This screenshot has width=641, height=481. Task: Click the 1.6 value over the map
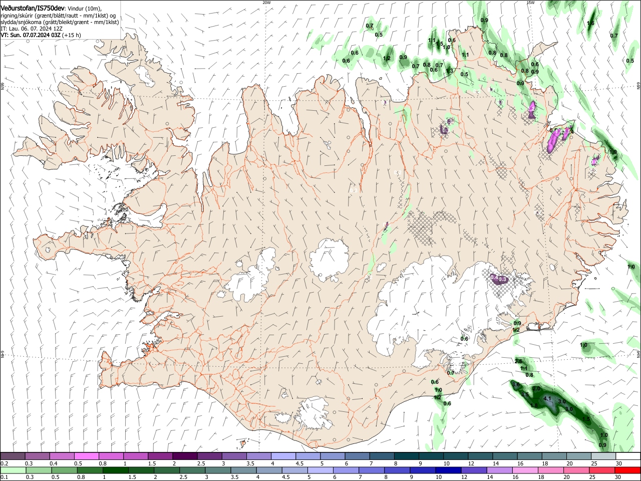tap(590, 23)
